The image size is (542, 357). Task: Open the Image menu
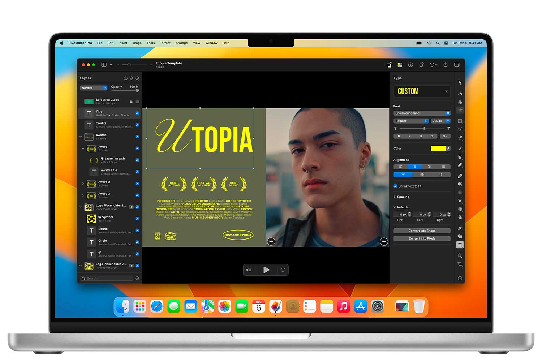pos(137,43)
